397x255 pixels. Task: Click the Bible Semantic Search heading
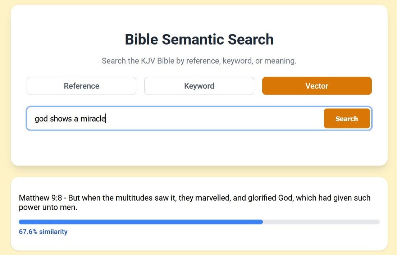199,39
